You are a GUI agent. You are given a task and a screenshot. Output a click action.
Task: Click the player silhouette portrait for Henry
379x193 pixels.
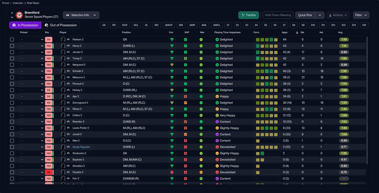63,46
